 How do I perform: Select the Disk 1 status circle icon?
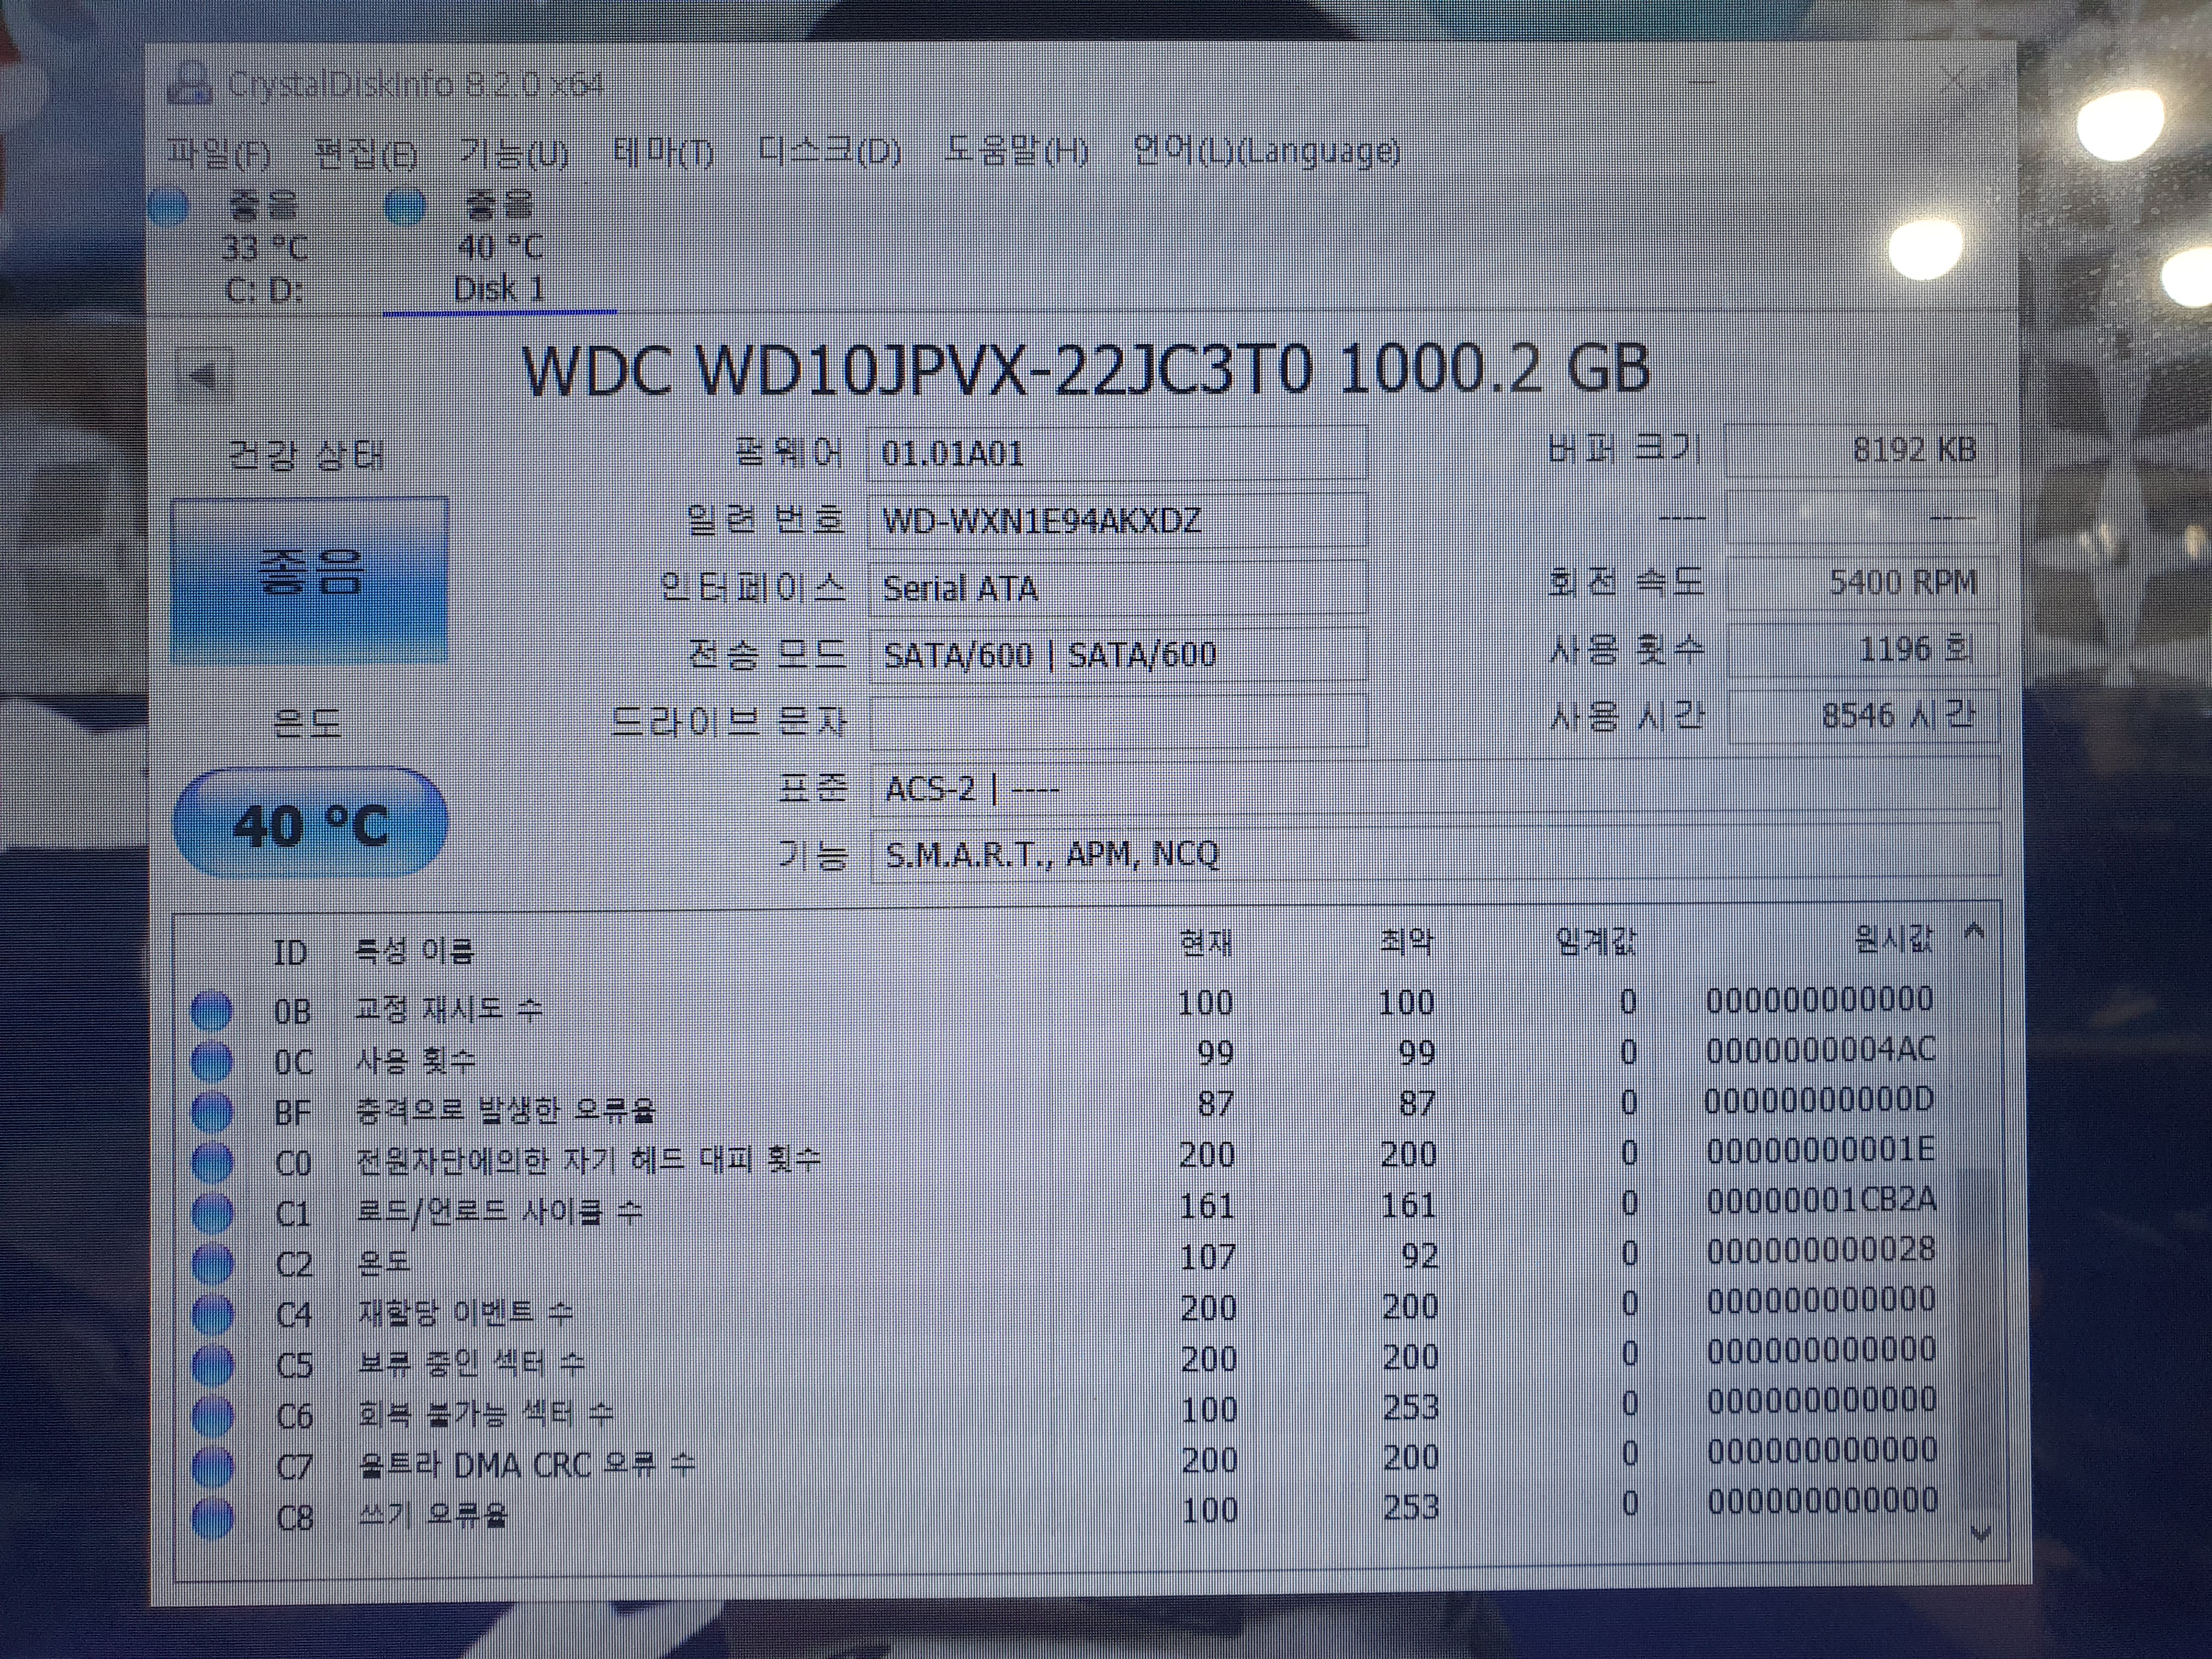(x=406, y=206)
